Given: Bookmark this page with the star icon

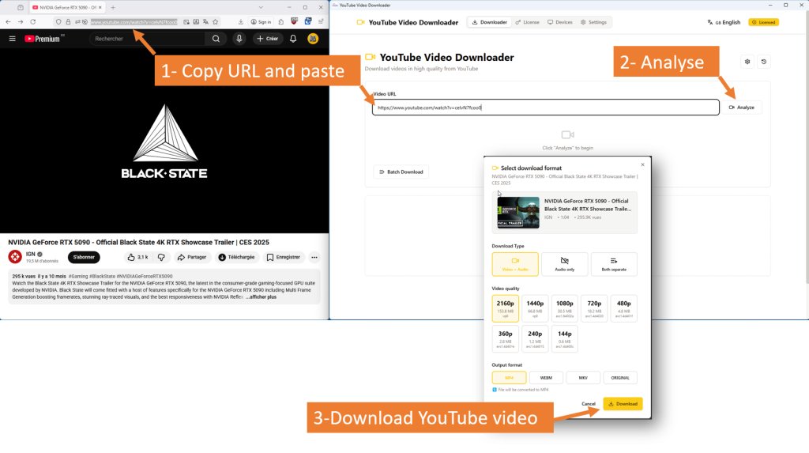Looking at the screenshot, I should (x=216, y=21).
